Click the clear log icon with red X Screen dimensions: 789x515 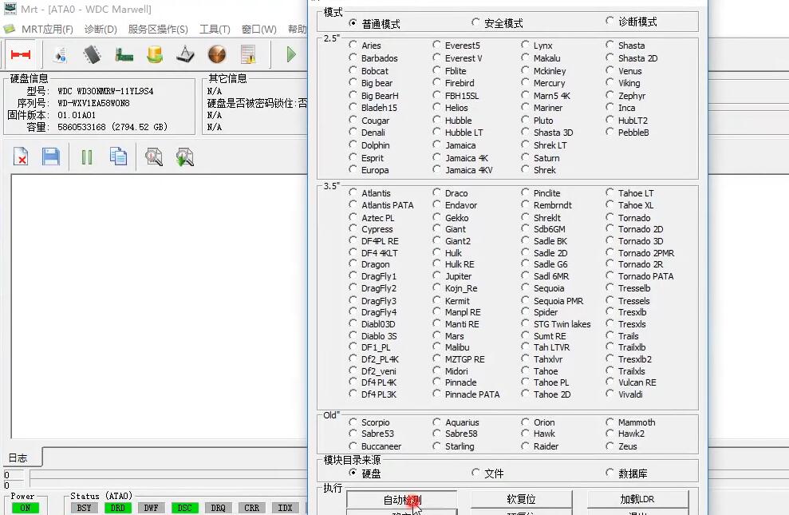pyautogui.click(x=21, y=156)
